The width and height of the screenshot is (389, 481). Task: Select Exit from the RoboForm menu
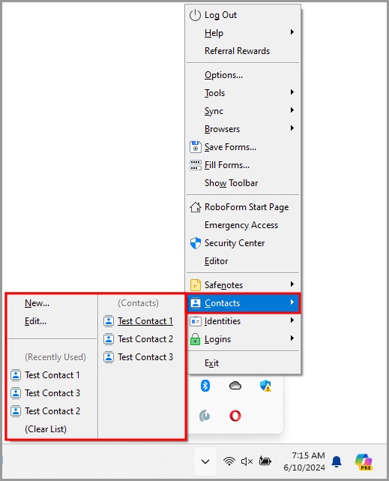point(211,363)
